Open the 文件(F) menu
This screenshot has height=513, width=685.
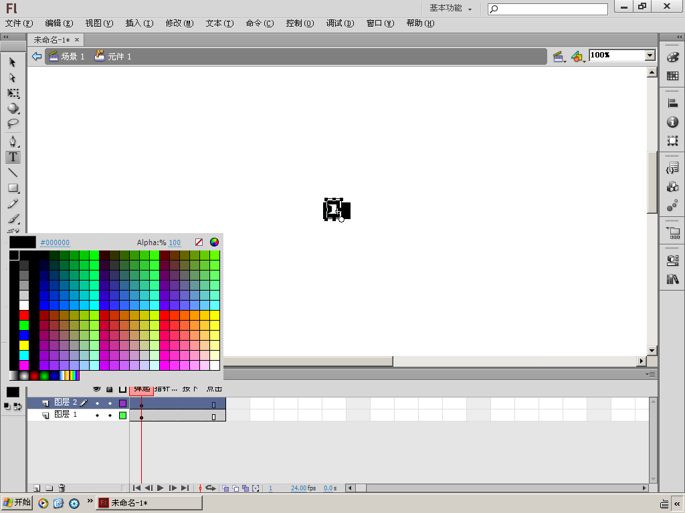[x=19, y=23]
